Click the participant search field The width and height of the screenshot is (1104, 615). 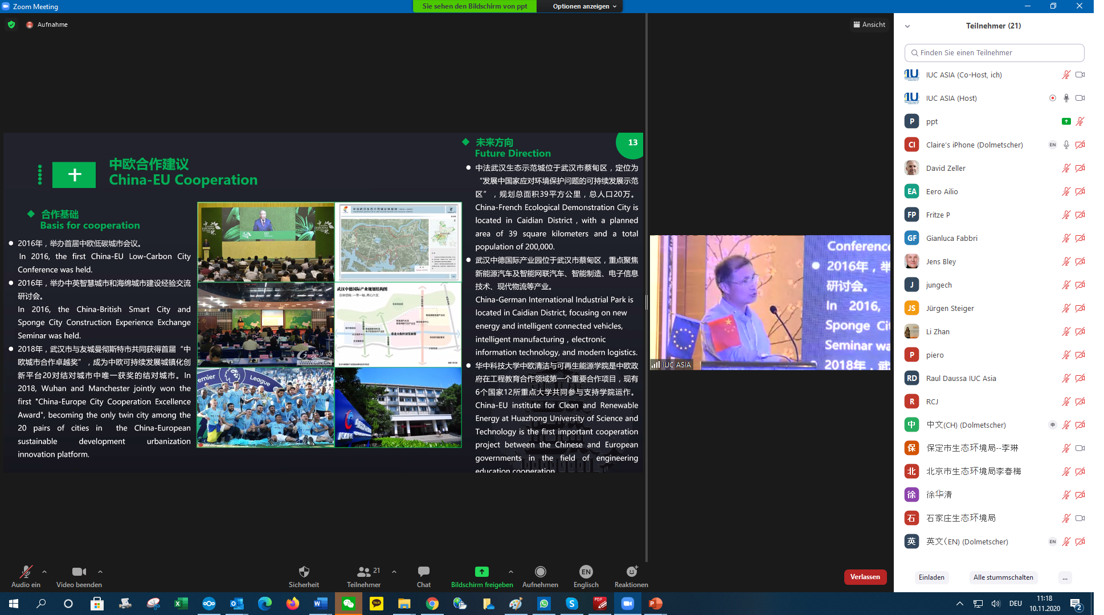tap(994, 52)
